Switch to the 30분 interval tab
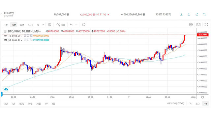The height and width of the screenshot is (118, 211). click(22, 25)
